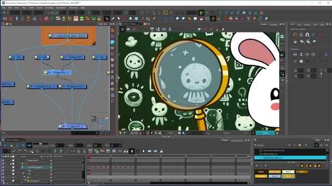Screen dimensions: 332x186
Task: Click the blue globe icon in the Node View sidebar
Action: pos(112,42)
